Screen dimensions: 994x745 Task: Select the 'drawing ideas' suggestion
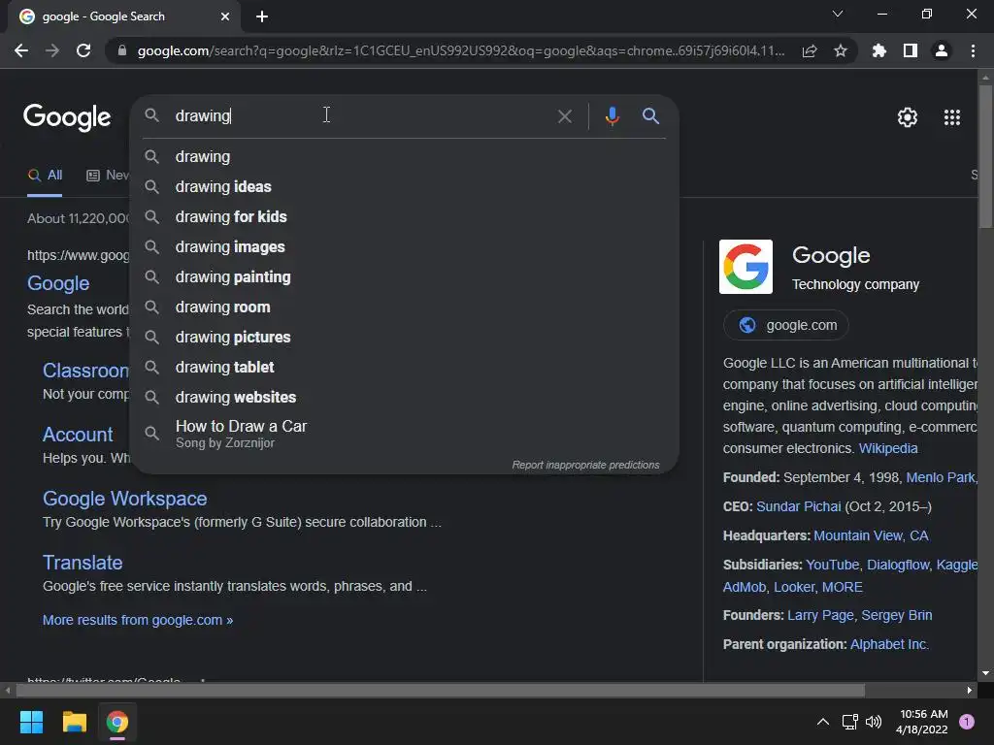pyautogui.click(x=405, y=187)
